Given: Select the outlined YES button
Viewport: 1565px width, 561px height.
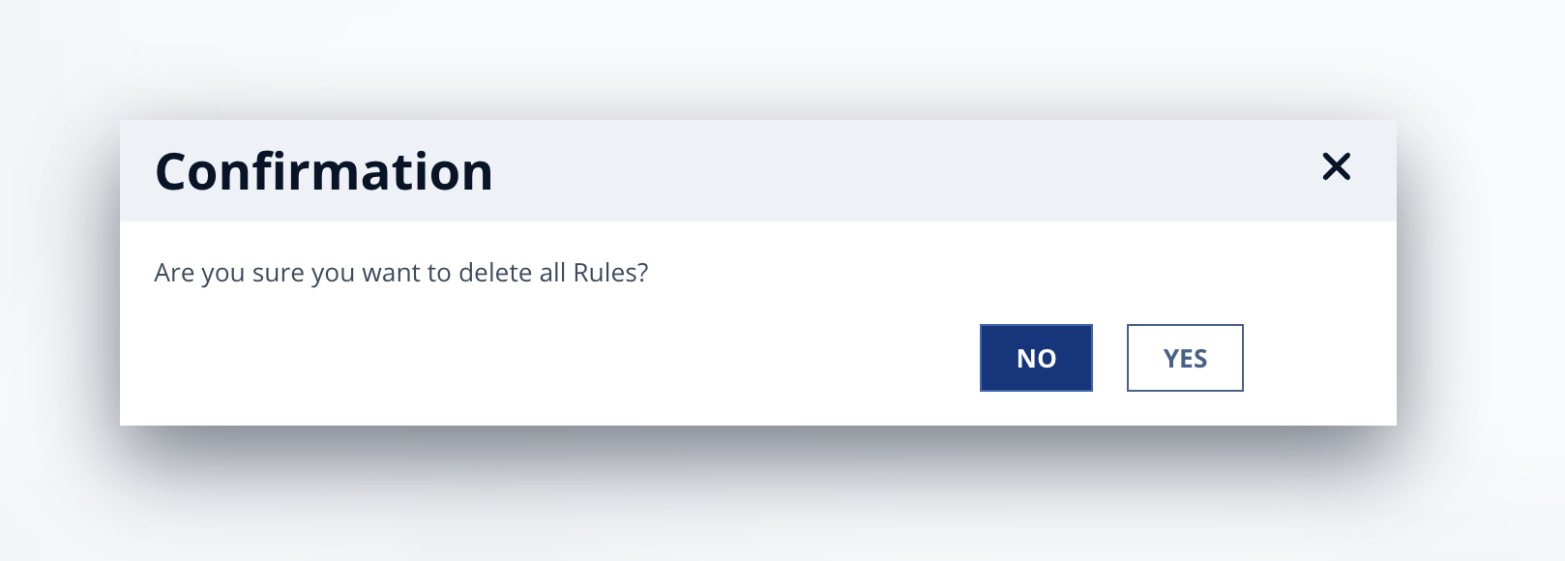Looking at the screenshot, I should 1185,358.
